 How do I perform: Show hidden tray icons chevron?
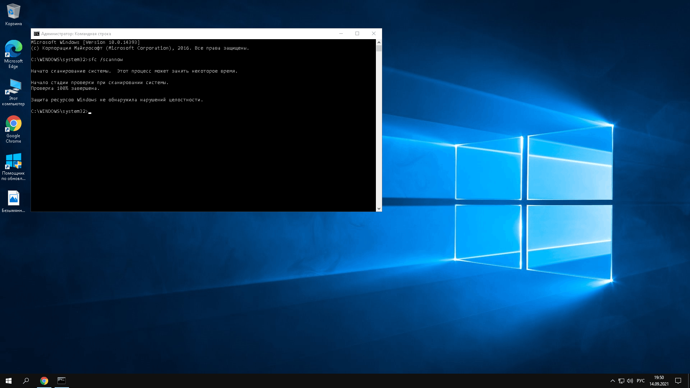tap(612, 381)
